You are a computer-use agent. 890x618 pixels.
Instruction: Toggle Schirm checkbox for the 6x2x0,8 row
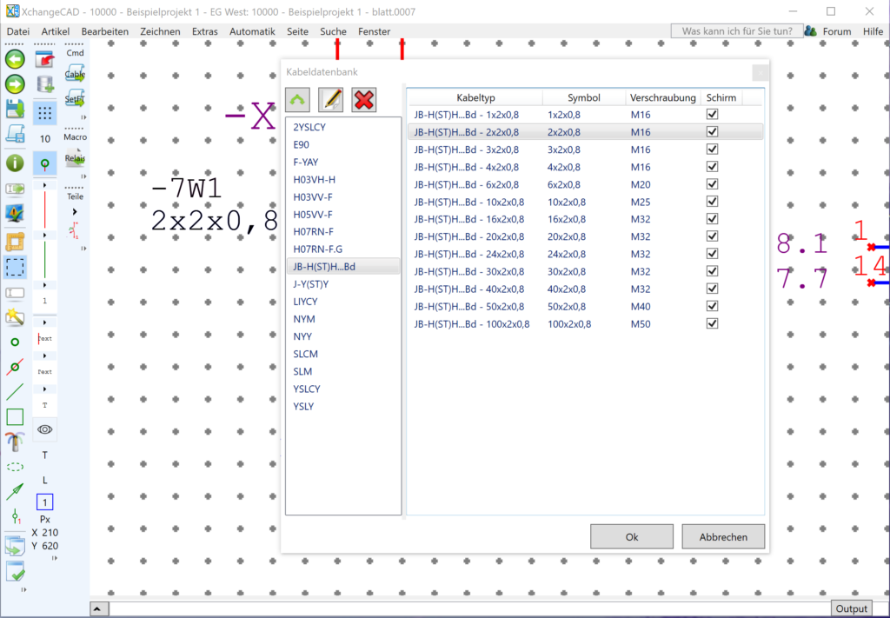[713, 184]
